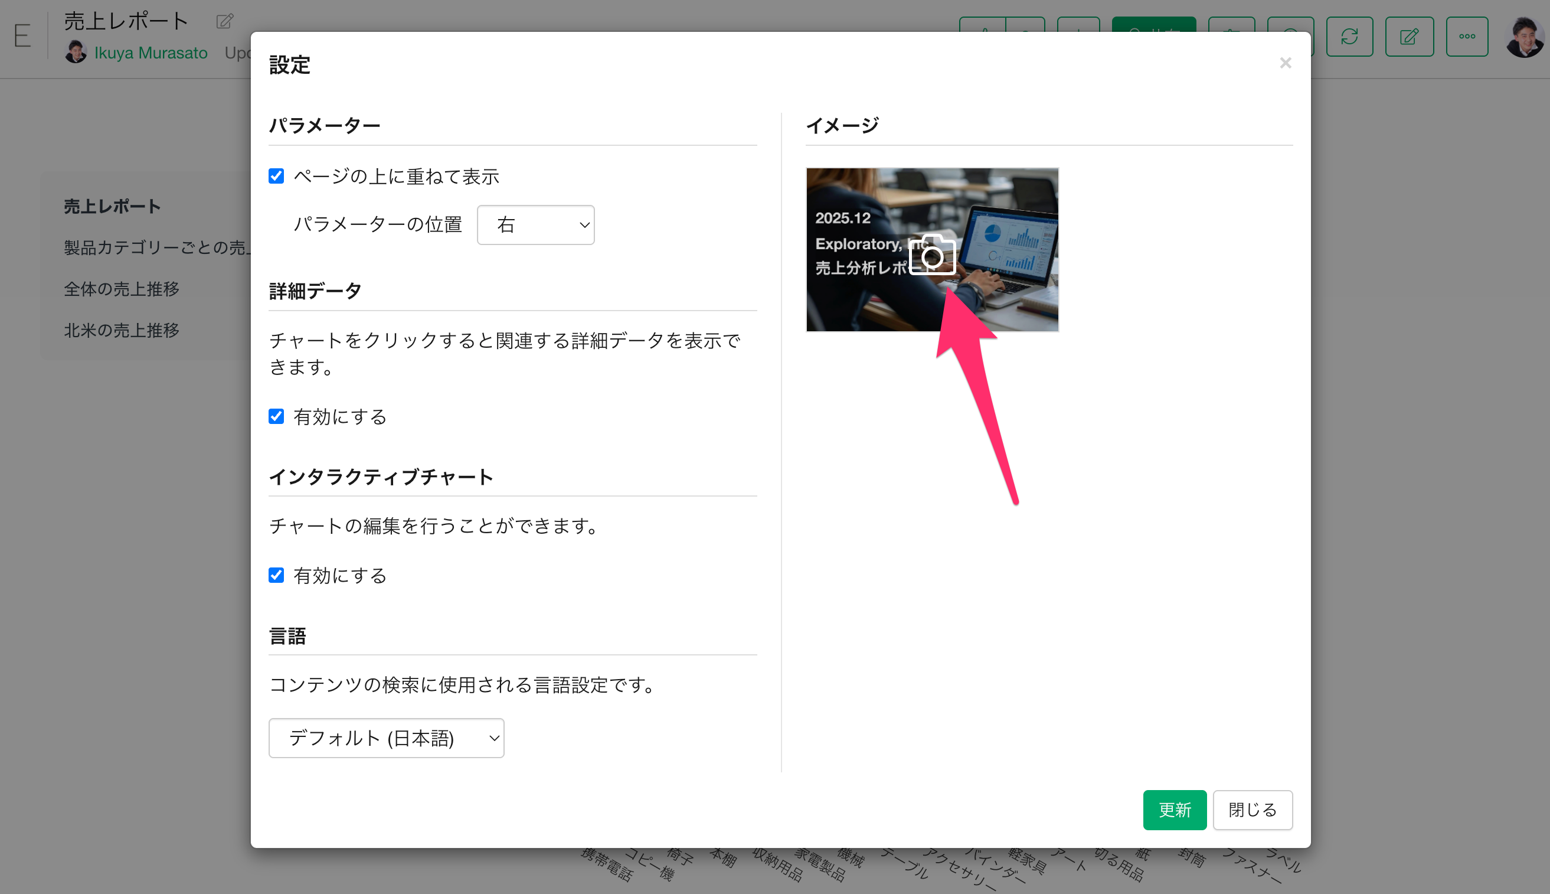Toggle ページの上に重ねて表示 checkbox

point(277,176)
